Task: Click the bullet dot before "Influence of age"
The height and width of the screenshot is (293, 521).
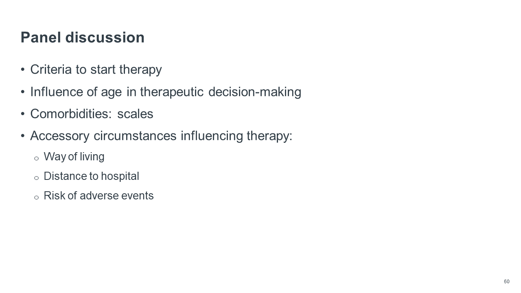Action: [x=23, y=92]
